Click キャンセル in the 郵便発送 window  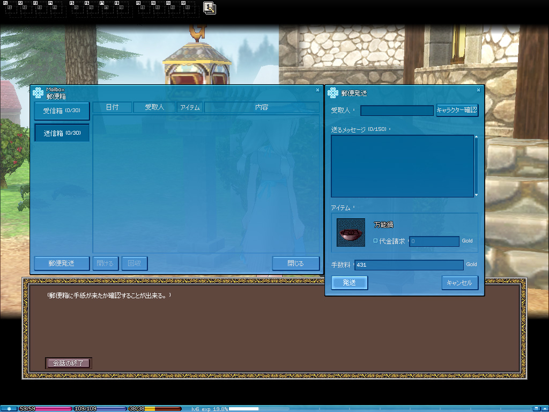click(x=459, y=283)
